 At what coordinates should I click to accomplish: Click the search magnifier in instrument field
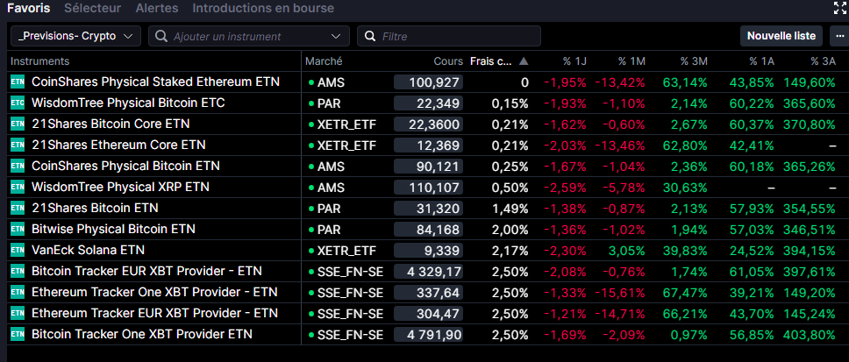point(161,36)
